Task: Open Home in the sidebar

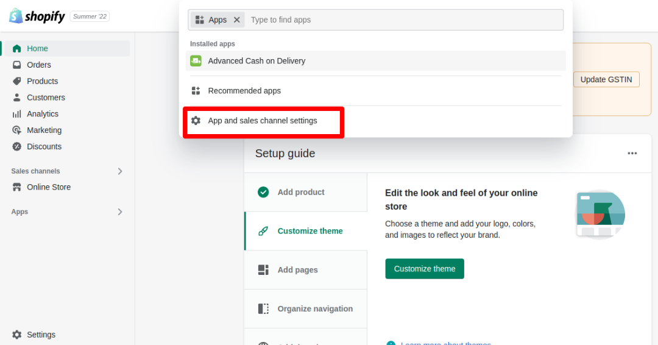Action: tap(66, 49)
